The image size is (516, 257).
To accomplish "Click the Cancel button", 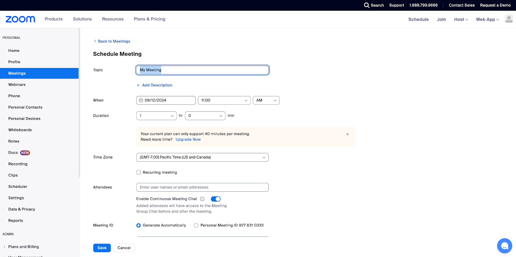I will click(124, 248).
